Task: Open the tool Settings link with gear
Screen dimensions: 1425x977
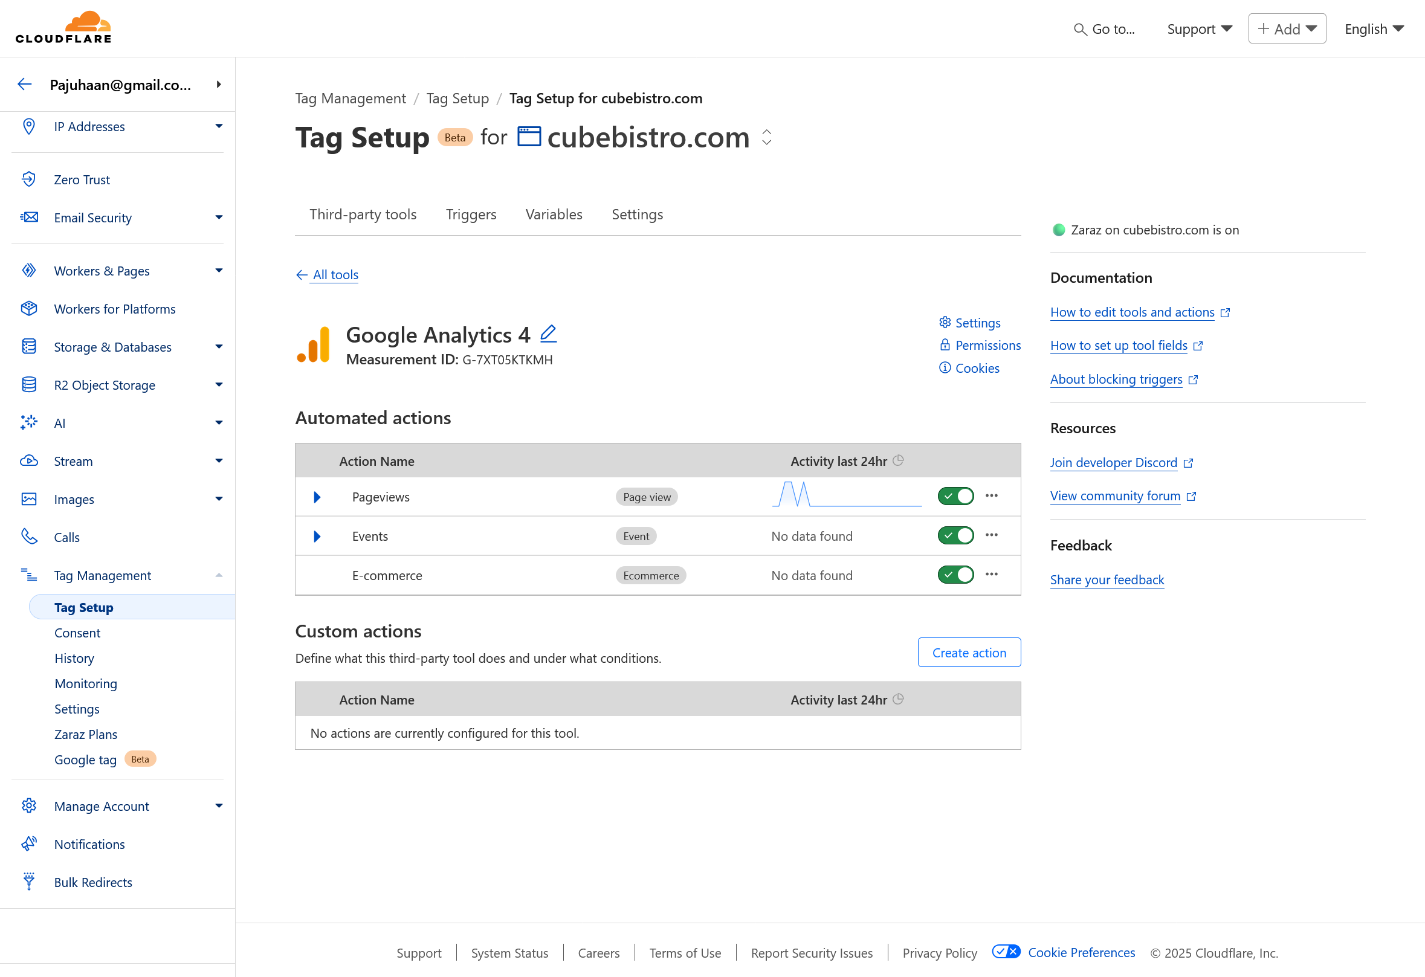Action: (969, 323)
